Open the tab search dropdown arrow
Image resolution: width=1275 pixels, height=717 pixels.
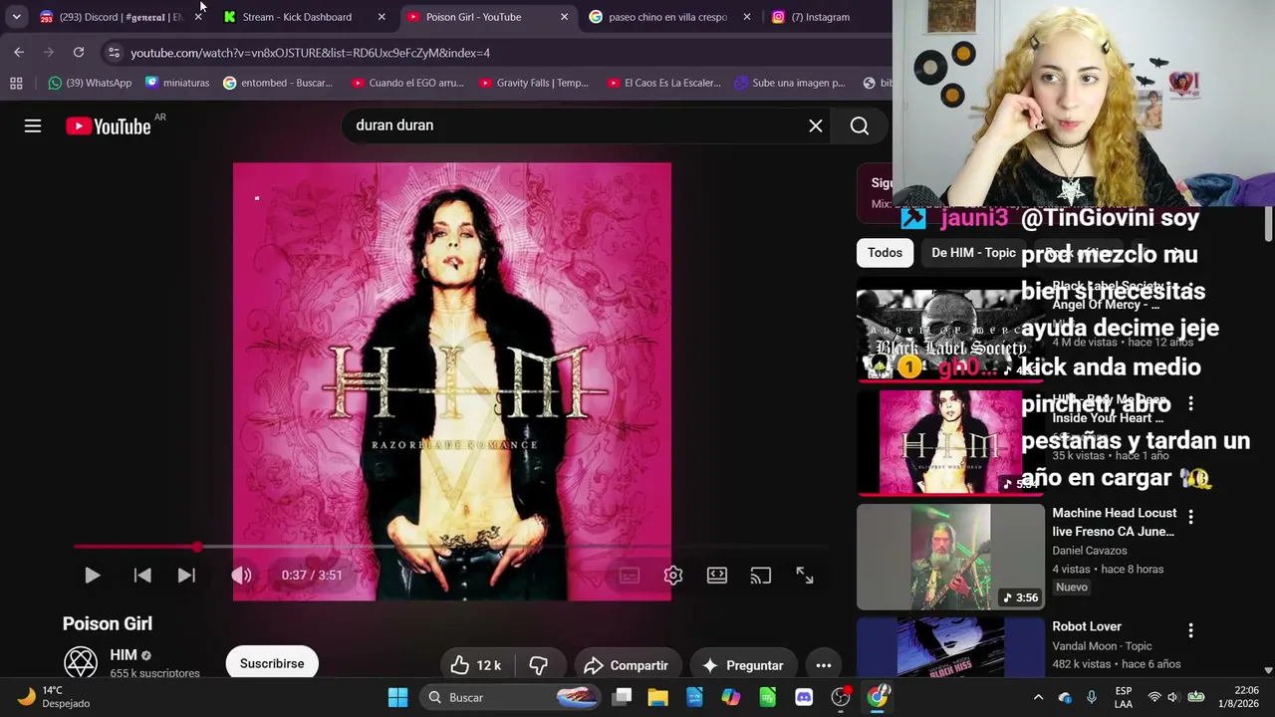pyautogui.click(x=16, y=17)
